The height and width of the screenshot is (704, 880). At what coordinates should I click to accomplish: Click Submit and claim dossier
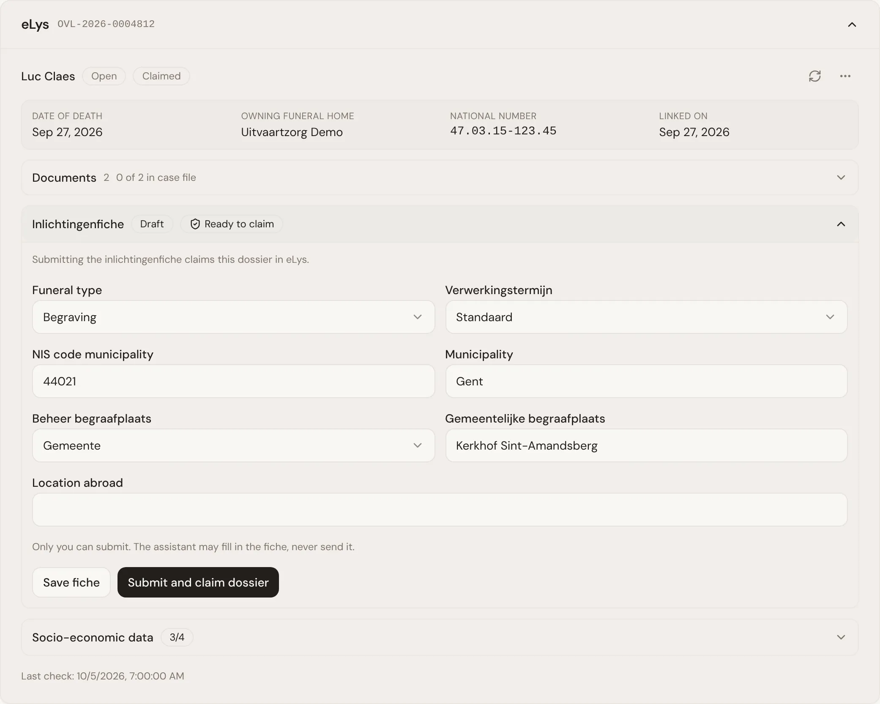click(198, 582)
